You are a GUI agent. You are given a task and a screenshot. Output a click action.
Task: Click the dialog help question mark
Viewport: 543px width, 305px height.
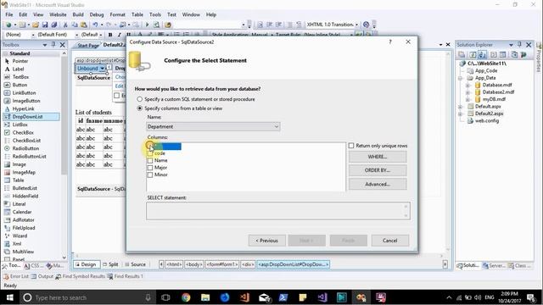pos(390,42)
